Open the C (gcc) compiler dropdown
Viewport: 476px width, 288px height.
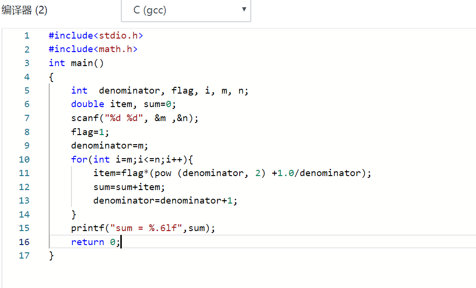186,10
